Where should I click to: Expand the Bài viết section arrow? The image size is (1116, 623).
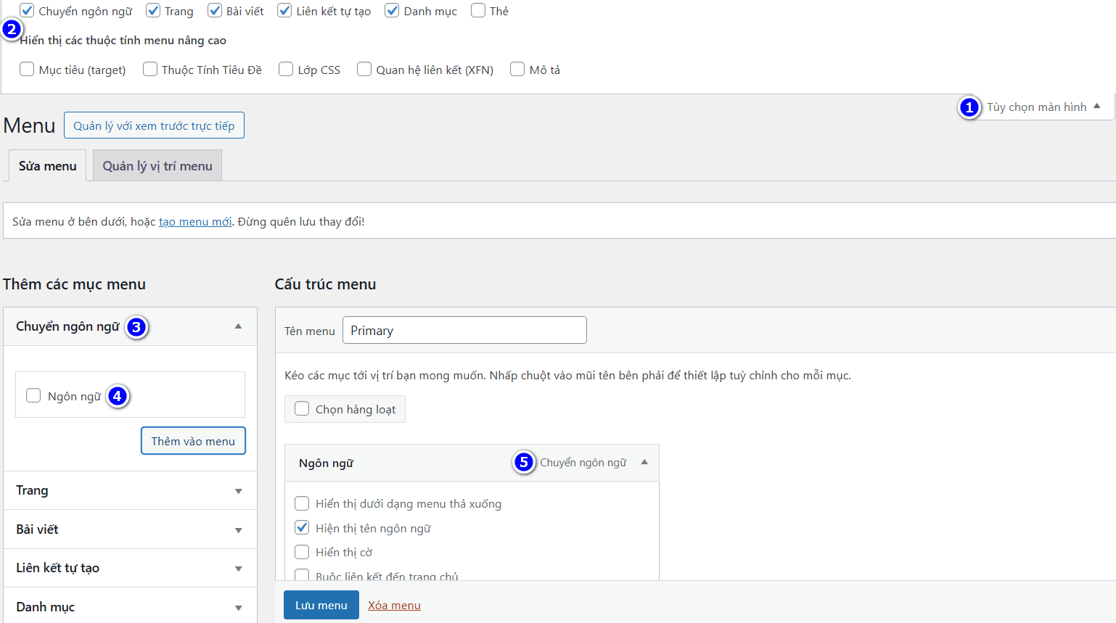[238, 530]
